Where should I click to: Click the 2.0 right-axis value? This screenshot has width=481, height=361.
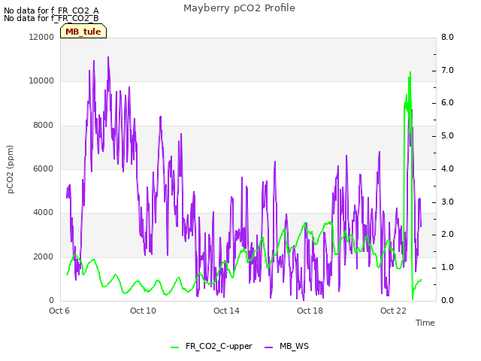[x=447, y=235]
